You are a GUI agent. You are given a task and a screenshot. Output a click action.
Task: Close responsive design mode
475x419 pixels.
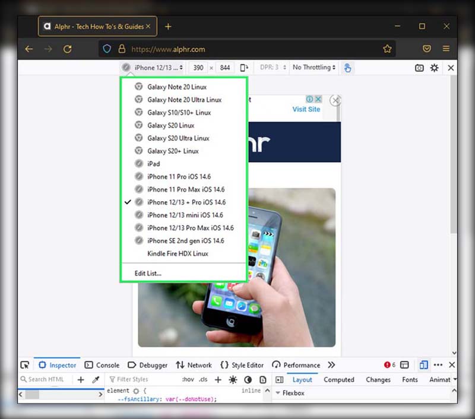(451, 68)
